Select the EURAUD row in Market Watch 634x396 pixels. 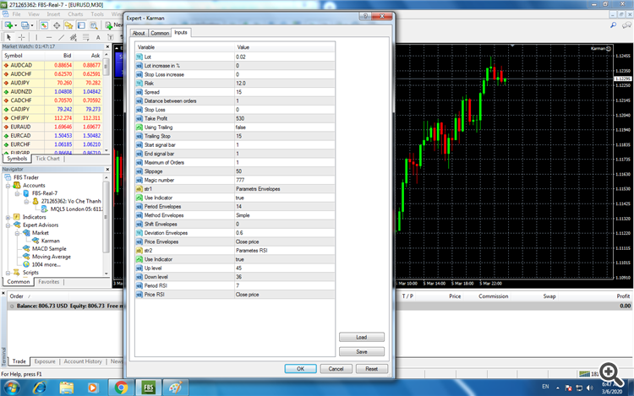pyautogui.click(x=52, y=127)
